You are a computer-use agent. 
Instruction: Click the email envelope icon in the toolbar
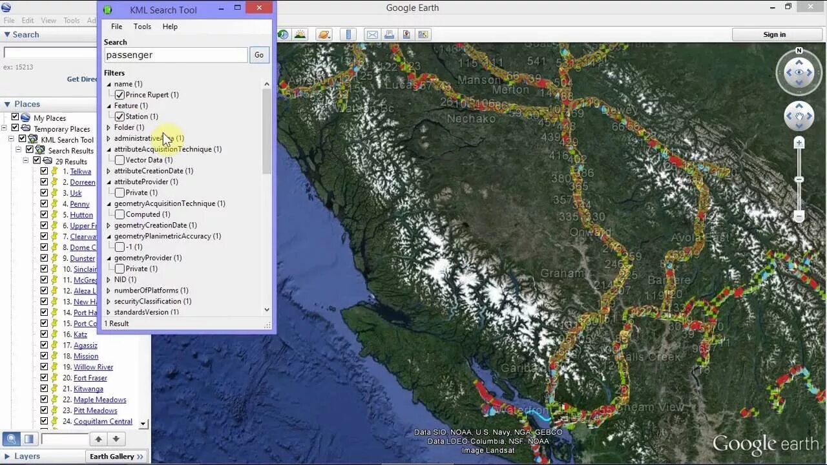[x=372, y=34]
